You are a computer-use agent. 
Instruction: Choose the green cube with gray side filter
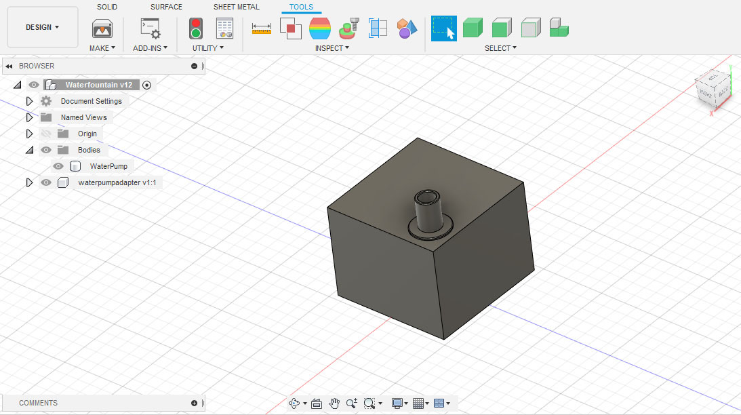(x=502, y=28)
